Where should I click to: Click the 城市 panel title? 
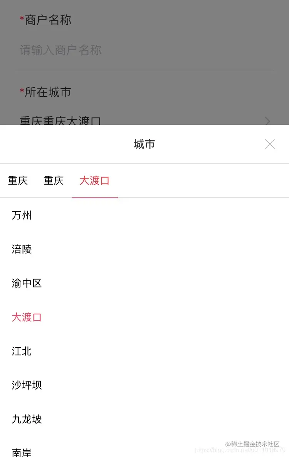point(144,144)
